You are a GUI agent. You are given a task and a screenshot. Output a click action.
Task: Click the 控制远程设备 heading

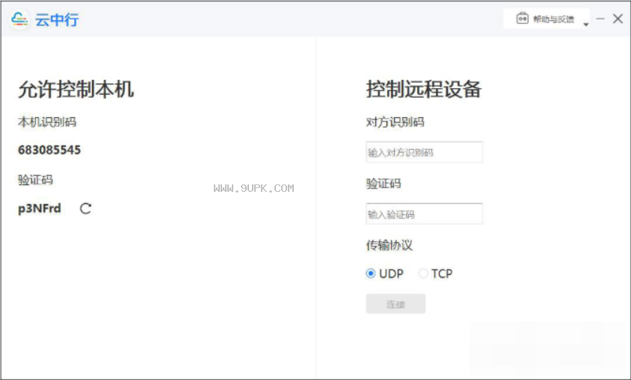(424, 89)
